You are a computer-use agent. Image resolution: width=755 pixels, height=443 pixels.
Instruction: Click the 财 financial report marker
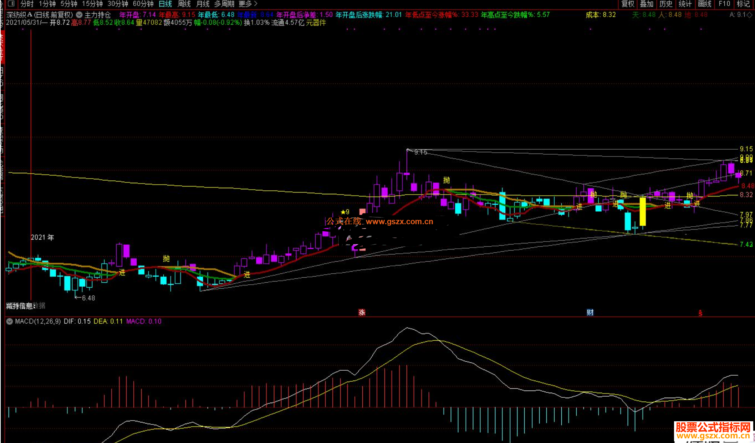click(590, 312)
